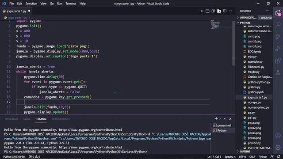Select the jogo parte 1.py editor tab
The image size is (283, 159).
click(x=16, y=11)
